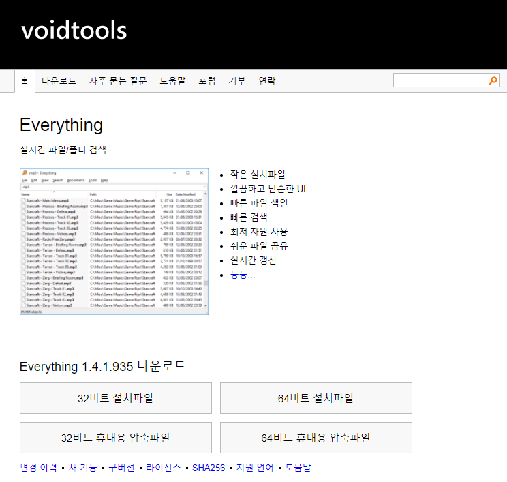The height and width of the screenshot is (482, 507).
Task: Open the Everything screenshot thumbnail
Action: (114, 241)
